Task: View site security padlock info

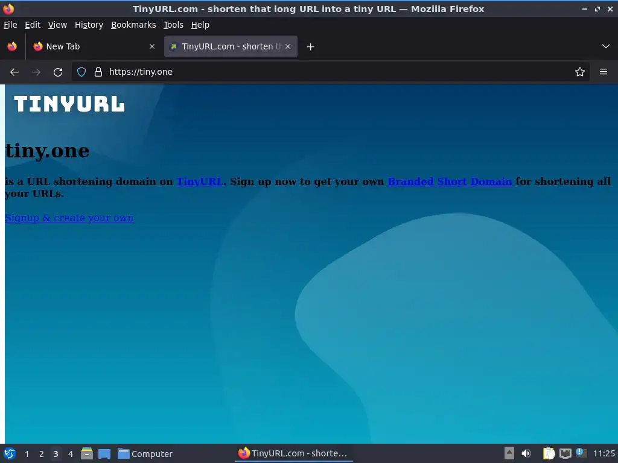Action: pos(98,72)
